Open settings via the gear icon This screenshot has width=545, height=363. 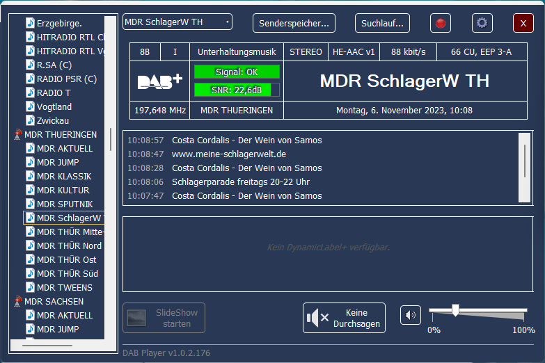pos(482,23)
